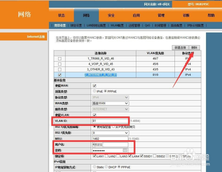The height and width of the screenshot is (172, 222).
Task: Tick the checkbox for 1_TR069_R_VID_46
Action: click(x=59, y=59)
